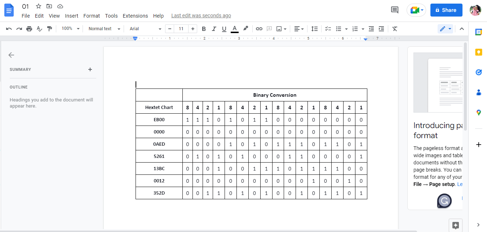
Task: Toggle italic formatting
Action: click(214, 29)
